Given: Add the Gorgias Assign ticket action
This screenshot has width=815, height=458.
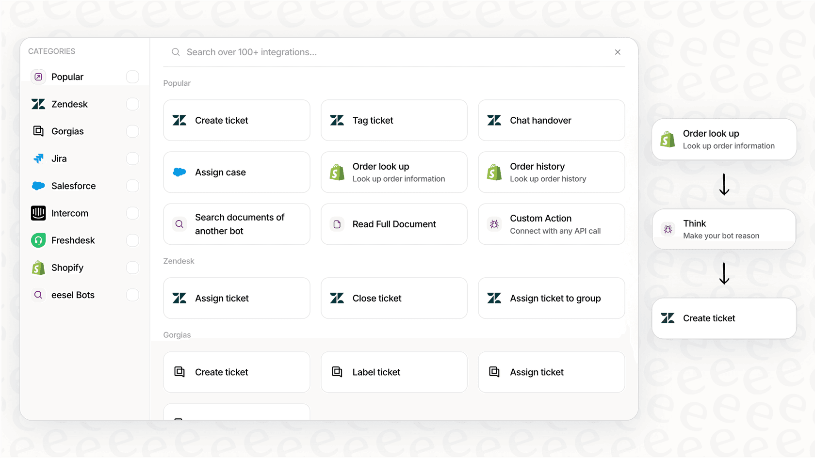Looking at the screenshot, I should [552, 372].
